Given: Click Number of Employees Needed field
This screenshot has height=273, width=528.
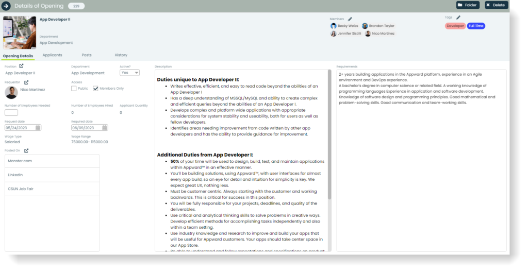Looking at the screenshot, I should 11,113.
